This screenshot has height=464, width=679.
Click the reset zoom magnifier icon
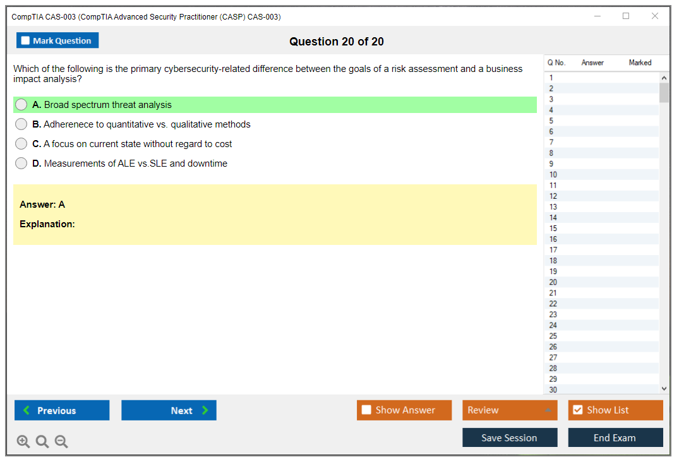(x=42, y=441)
